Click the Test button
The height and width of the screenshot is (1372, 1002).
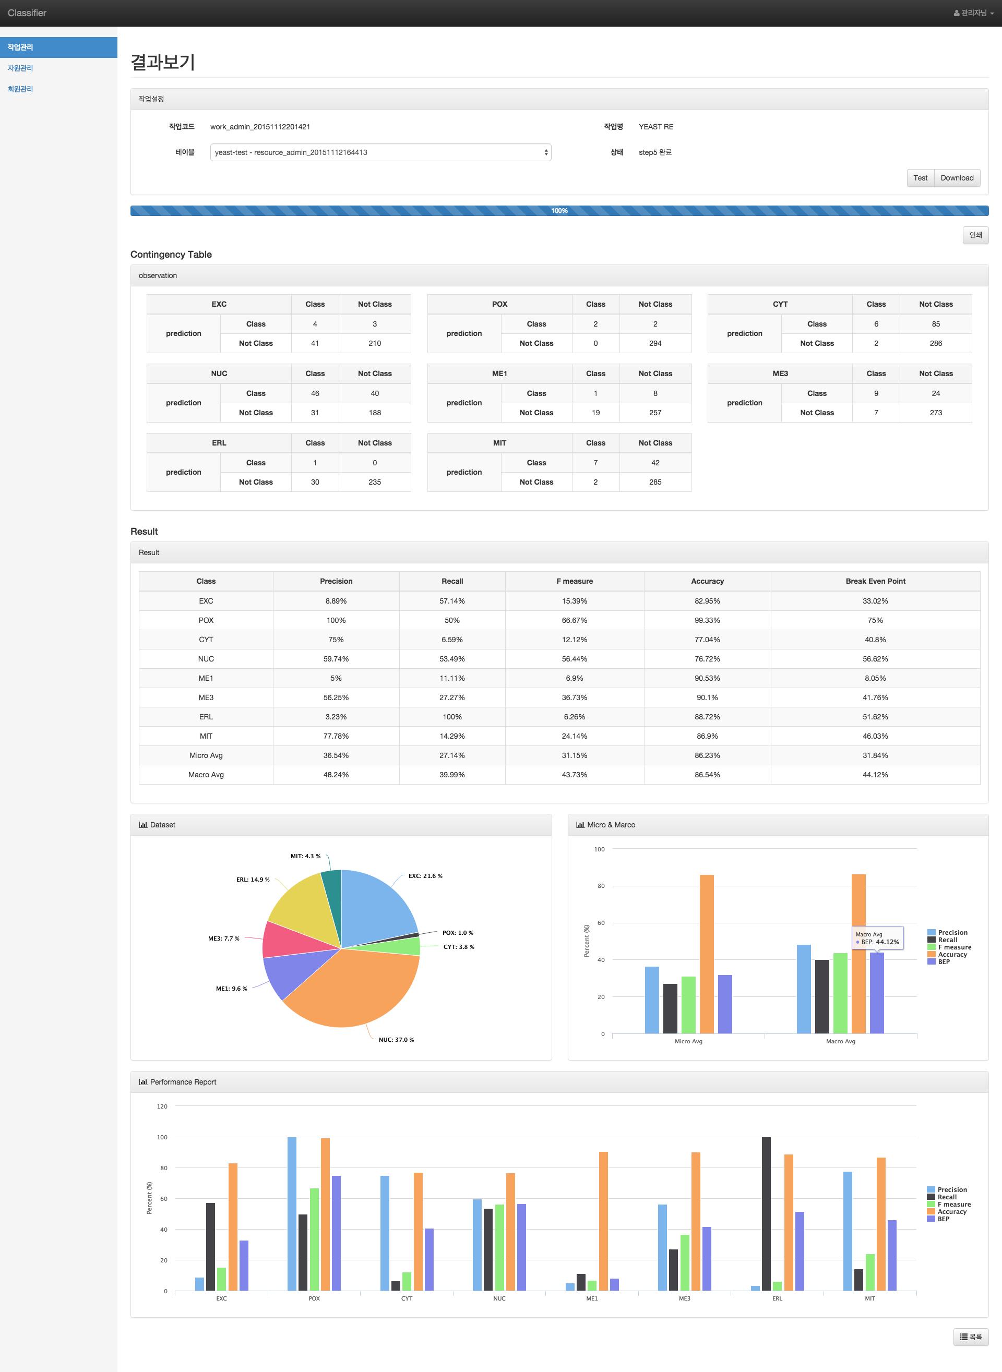[920, 178]
